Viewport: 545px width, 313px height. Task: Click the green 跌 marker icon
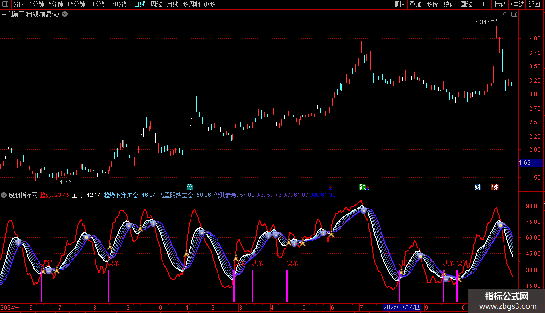[x=363, y=187]
